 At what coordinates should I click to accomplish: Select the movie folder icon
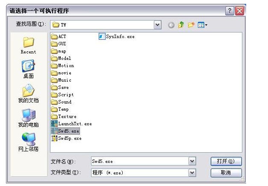click(54, 73)
